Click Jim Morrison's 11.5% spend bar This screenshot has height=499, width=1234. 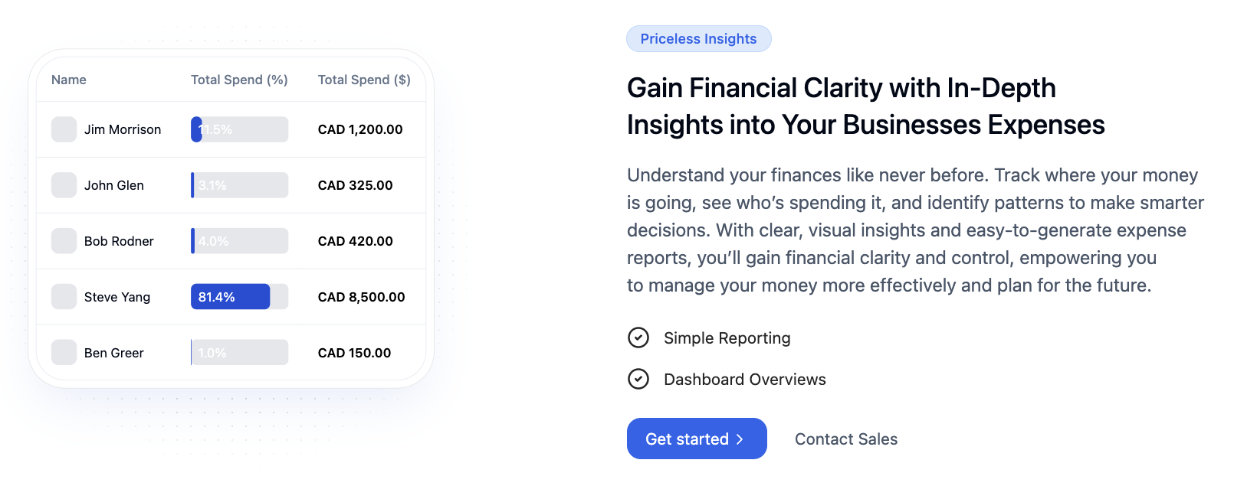click(x=239, y=129)
